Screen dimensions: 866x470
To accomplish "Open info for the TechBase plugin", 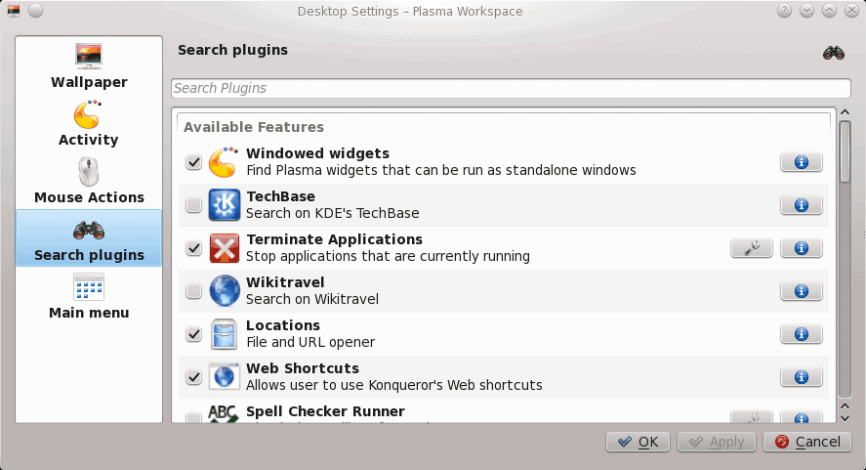I will tap(801, 205).
